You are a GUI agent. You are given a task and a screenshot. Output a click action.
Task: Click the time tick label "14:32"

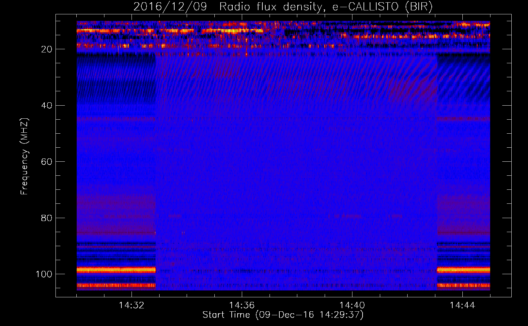click(132, 305)
